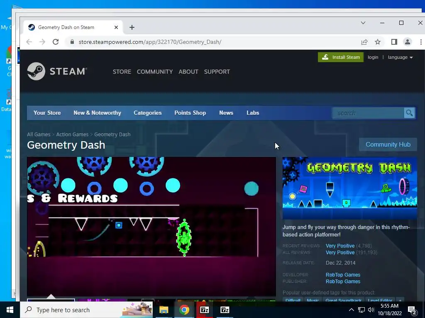The height and width of the screenshot is (318, 425).
Task: Click the Chrome taskbar icon
Action: tap(184, 310)
